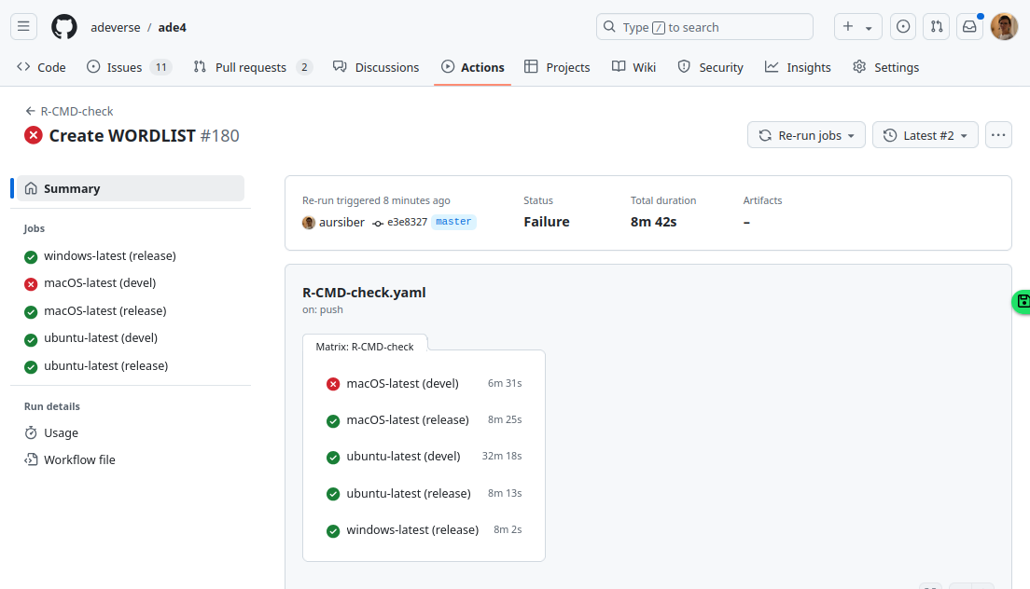Click the ade4 repository link
1030x589 pixels.
tap(172, 28)
